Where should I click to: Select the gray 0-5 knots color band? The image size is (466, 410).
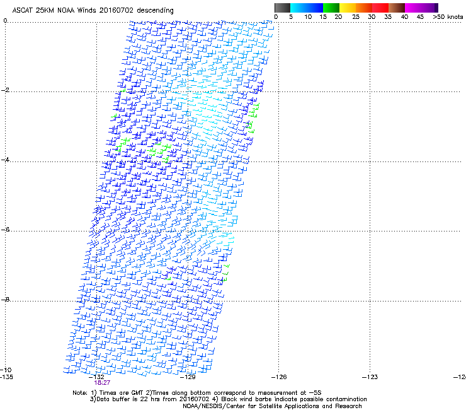282,8
